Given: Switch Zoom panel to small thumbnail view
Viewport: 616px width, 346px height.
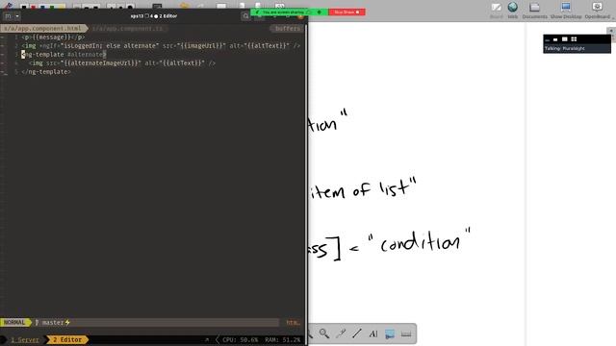Looking at the screenshot, I should (555, 39).
